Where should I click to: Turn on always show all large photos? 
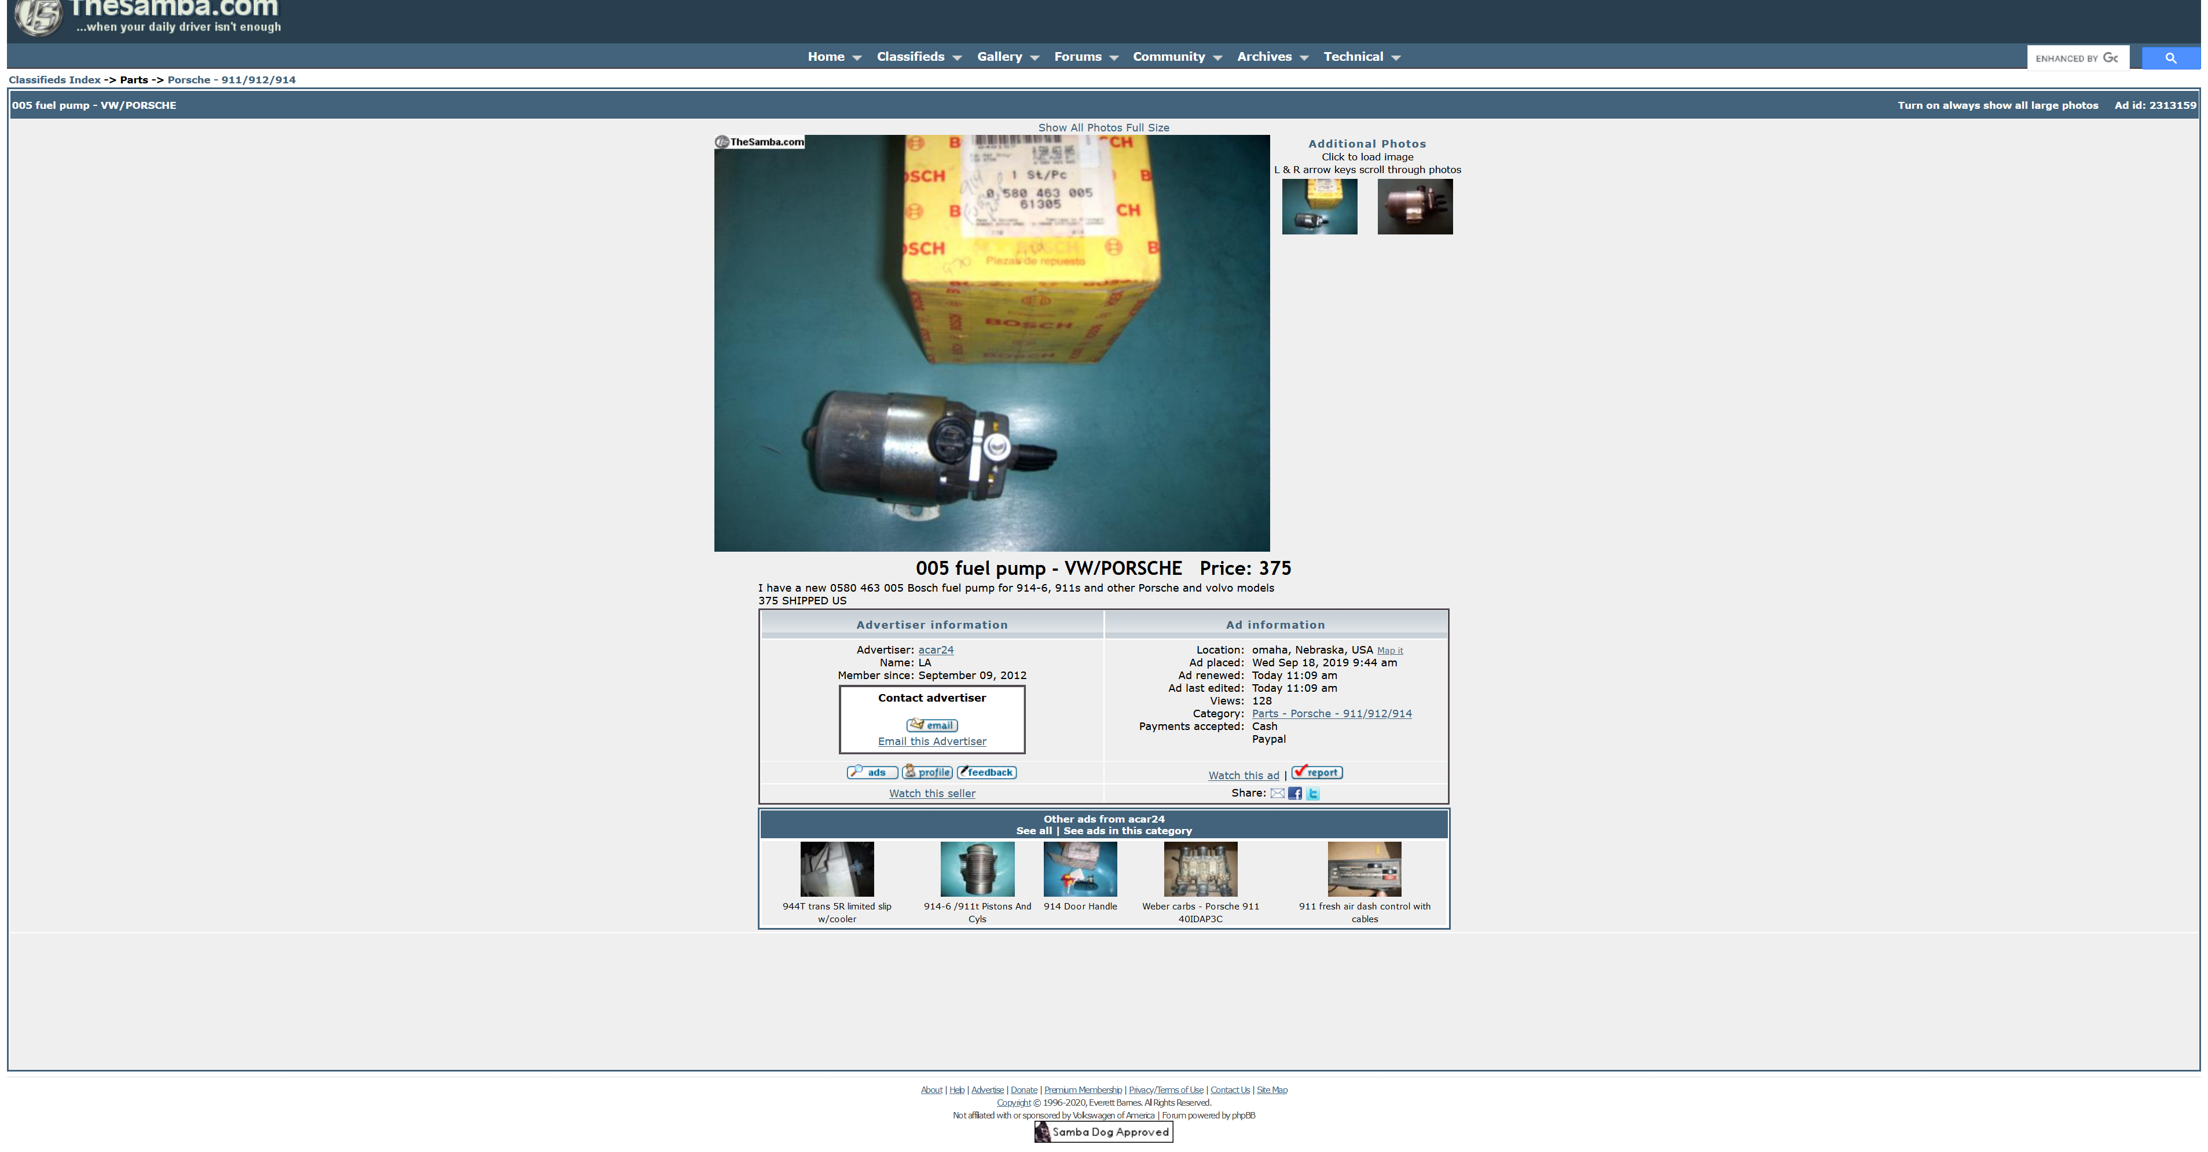coord(1997,105)
